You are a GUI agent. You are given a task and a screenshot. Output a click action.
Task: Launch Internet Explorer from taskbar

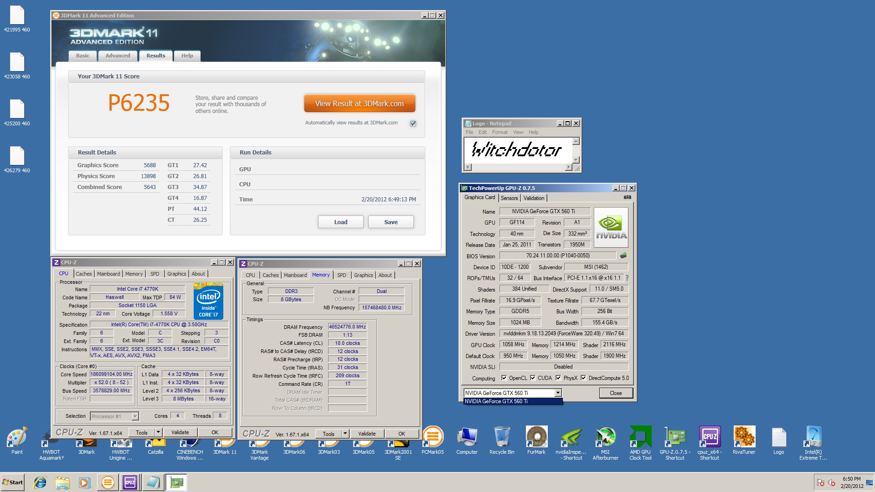(40, 482)
